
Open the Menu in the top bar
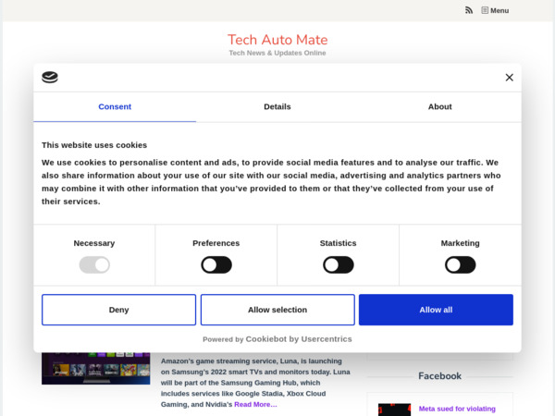(x=495, y=10)
